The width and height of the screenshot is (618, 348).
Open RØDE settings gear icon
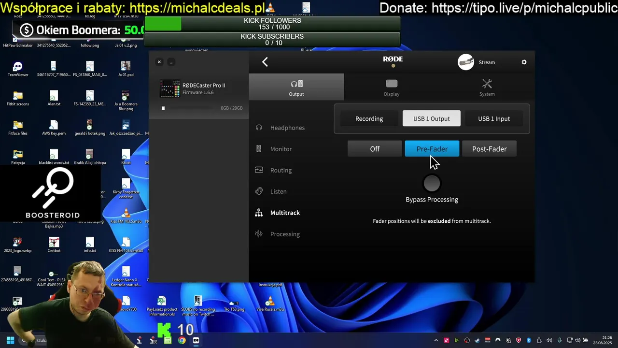pyautogui.click(x=524, y=62)
